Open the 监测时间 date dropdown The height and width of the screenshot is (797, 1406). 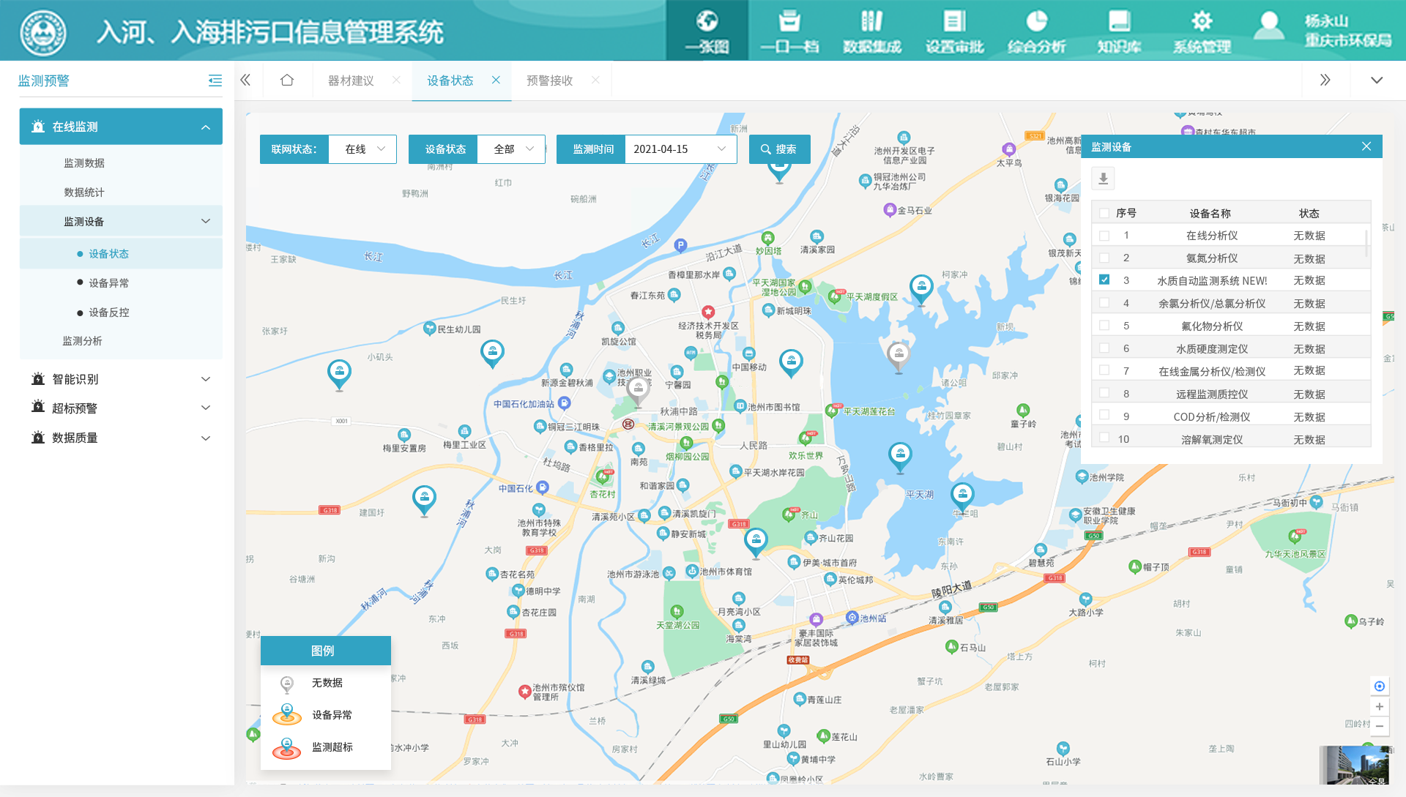tap(680, 149)
